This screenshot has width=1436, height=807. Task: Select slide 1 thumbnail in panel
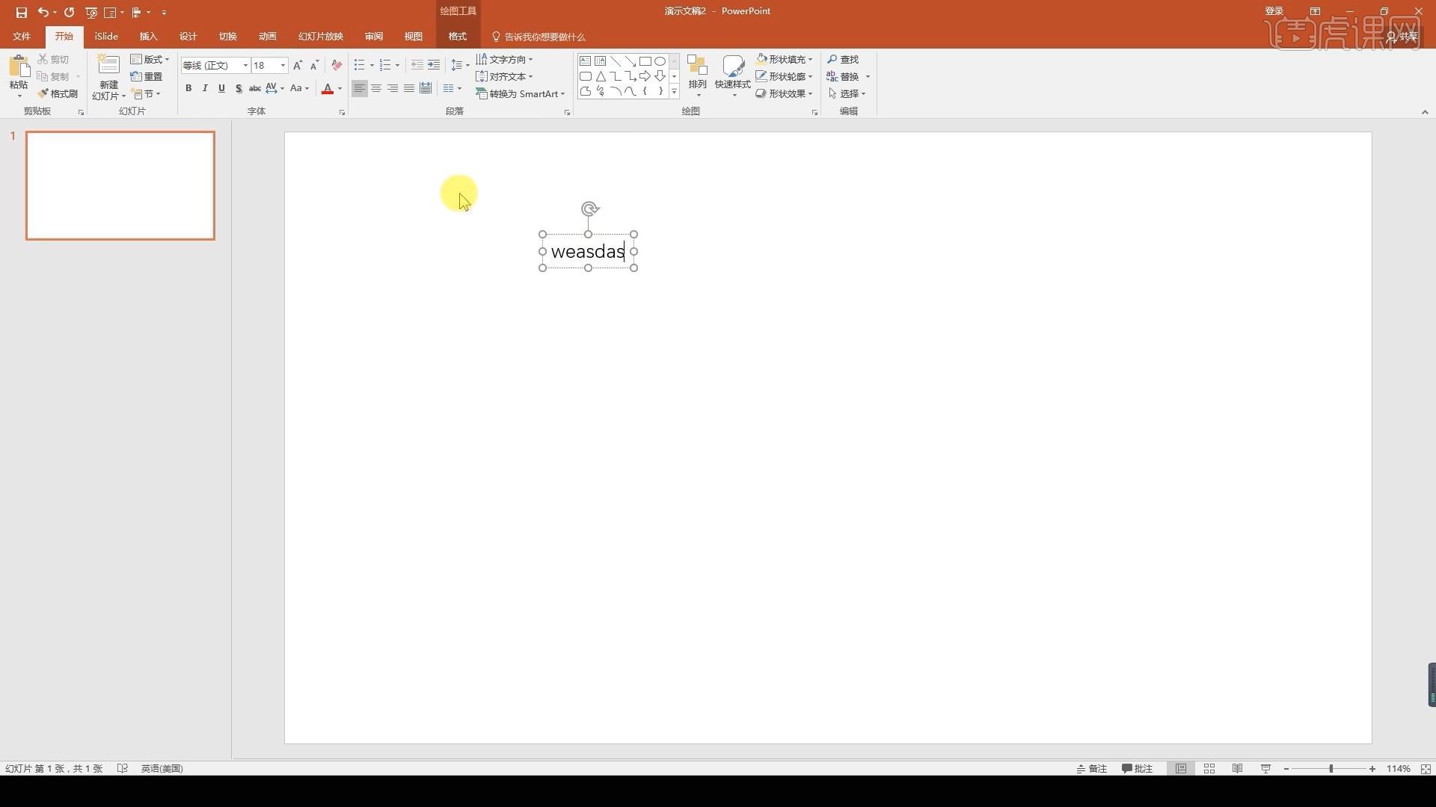tap(120, 185)
